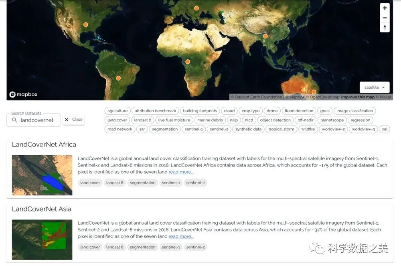
Task: Click the Improve this map link
Action: [x=358, y=97]
